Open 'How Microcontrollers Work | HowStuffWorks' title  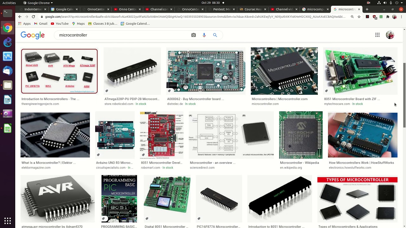[x=361, y=163]
